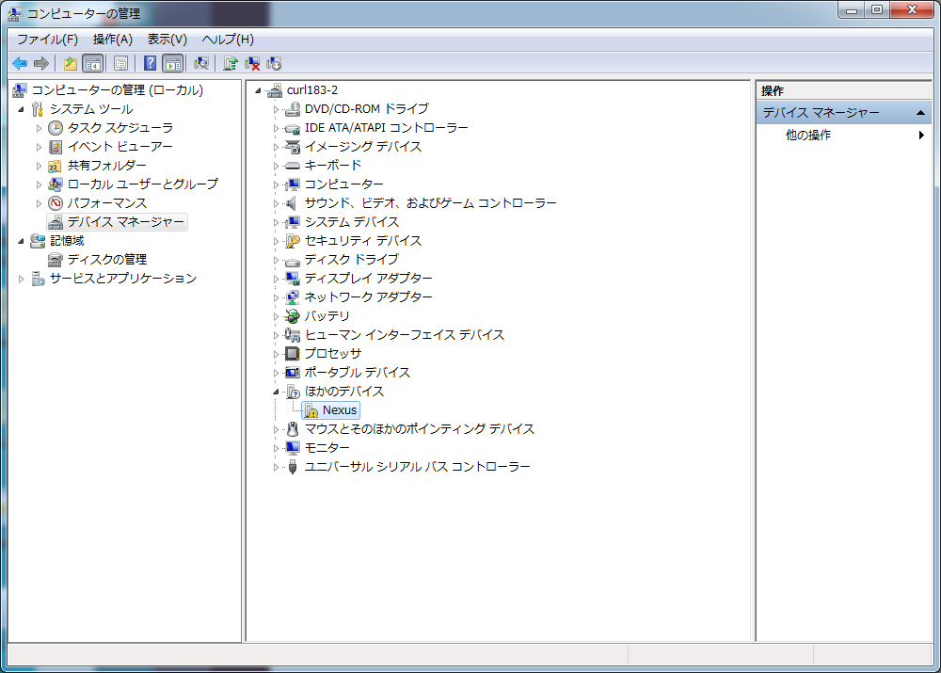Click the Disable device toolbar icon
The width and height of the screenshot is (941, 673).
pyautogui.click(x=274, y=63)
